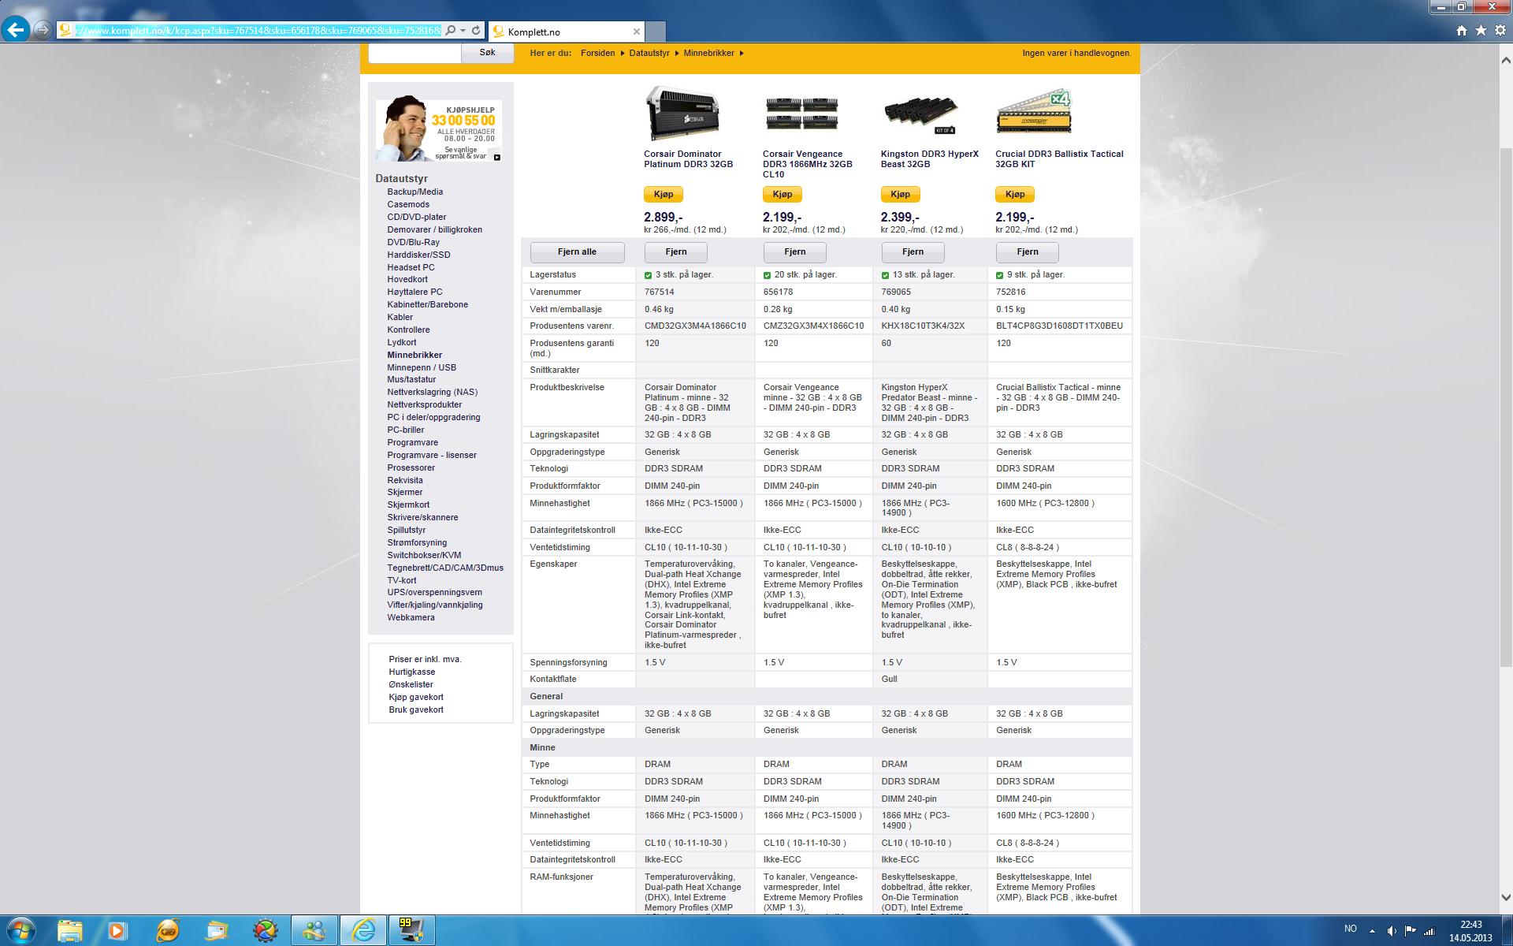
Task: Click the volume speaker tray icon
Action: click(1392, 931)
